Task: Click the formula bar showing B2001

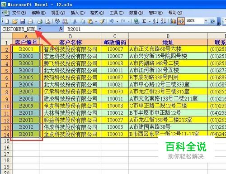Action: pyautogui.click(x=145, y=29)
